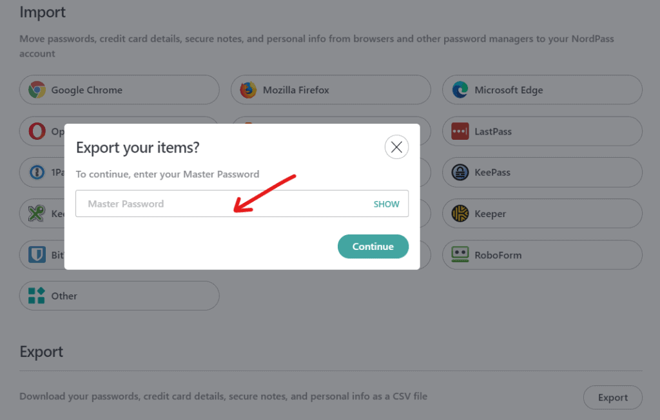
Task: Click the KeePass lock icon
Action: pyautogui.click(x=460, y=173)
